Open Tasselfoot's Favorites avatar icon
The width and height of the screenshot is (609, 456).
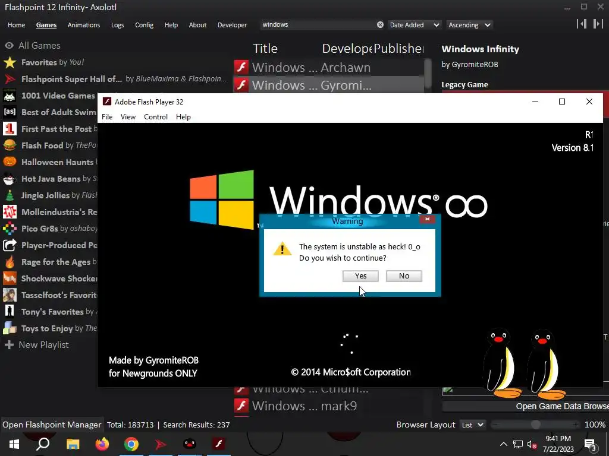point(10,295)
